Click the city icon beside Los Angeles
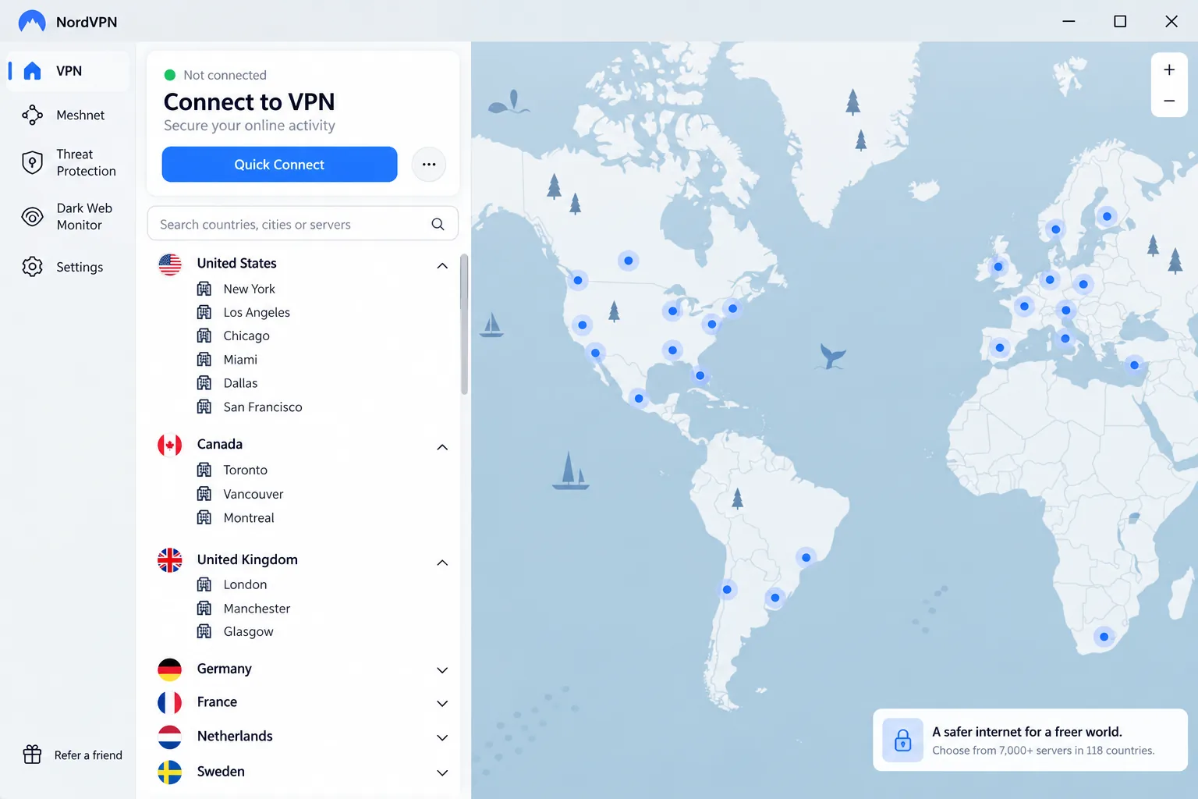Viewport: 1198px width, 799px height. click(204, 312)
